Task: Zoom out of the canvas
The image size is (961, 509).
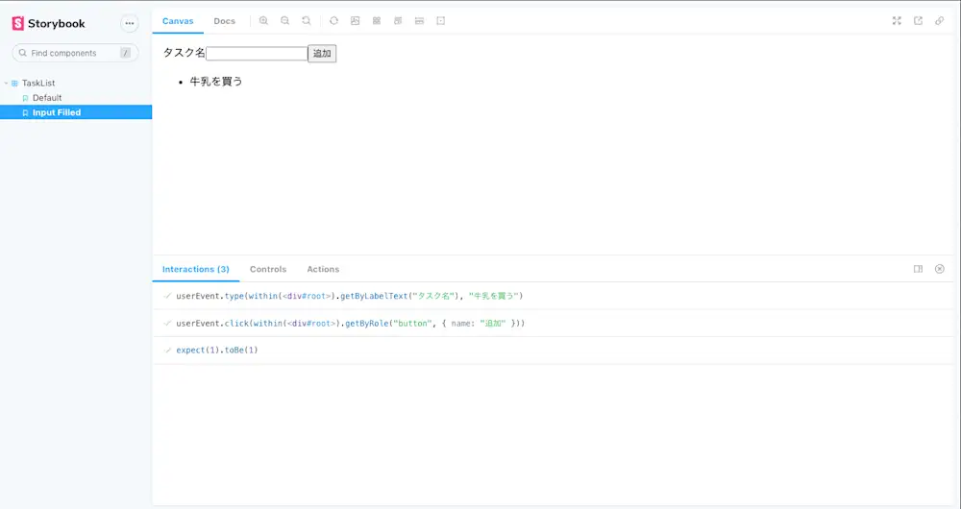Action: click(285, 21)
